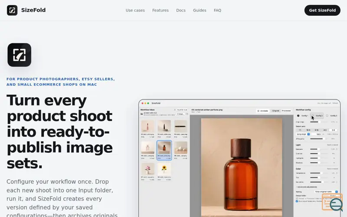
Task: Click the SizeFold brand name link
Action: (33, 10)
